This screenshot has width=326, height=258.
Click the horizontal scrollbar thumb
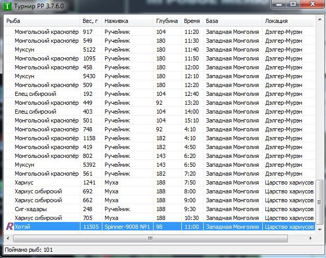click(150, 238)
